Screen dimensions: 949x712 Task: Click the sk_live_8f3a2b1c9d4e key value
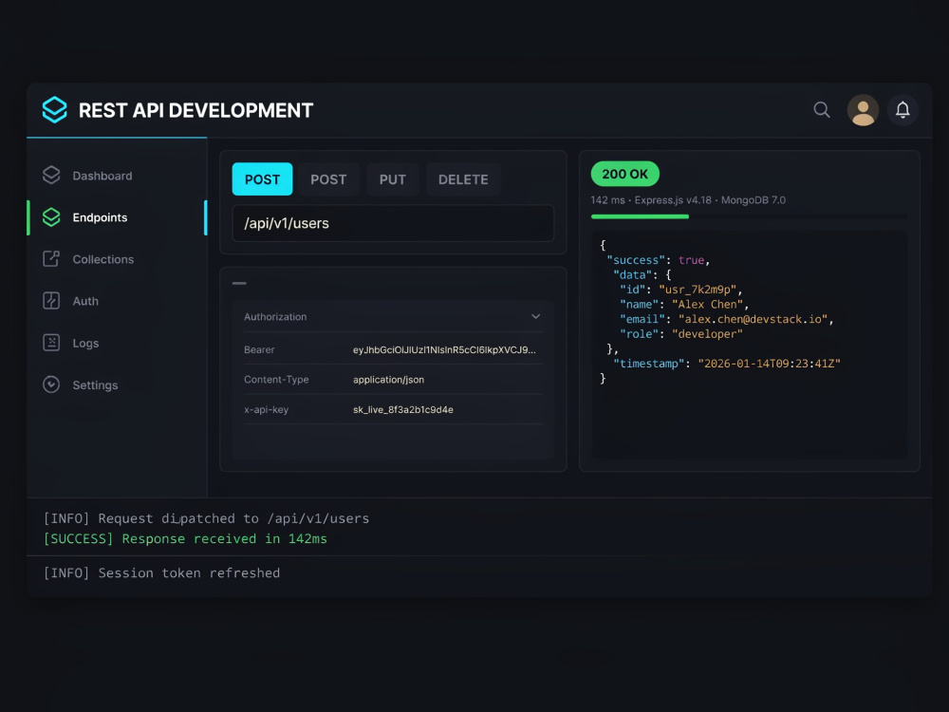(x=403, y=410)
